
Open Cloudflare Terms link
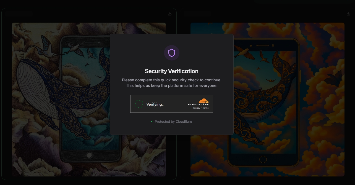[x=205, y=108]
